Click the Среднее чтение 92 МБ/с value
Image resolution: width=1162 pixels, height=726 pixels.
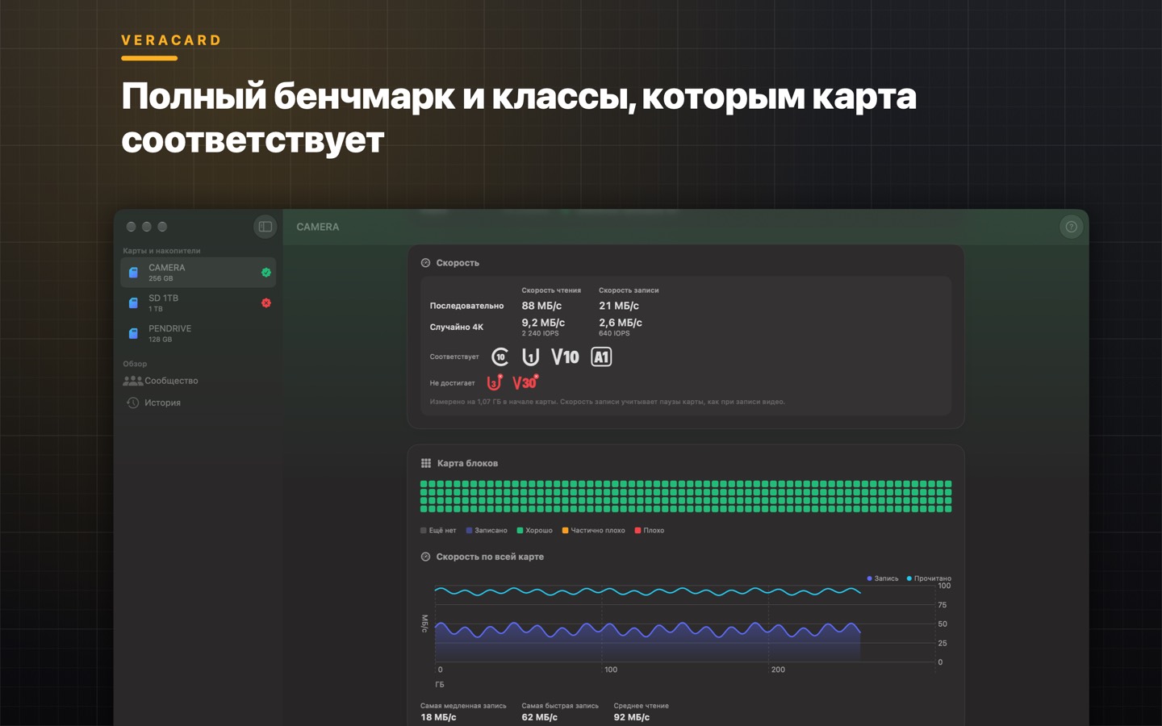[x=631, y=717]
